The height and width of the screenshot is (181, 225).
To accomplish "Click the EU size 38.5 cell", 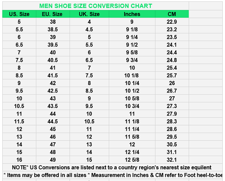I will click(52, 29).
